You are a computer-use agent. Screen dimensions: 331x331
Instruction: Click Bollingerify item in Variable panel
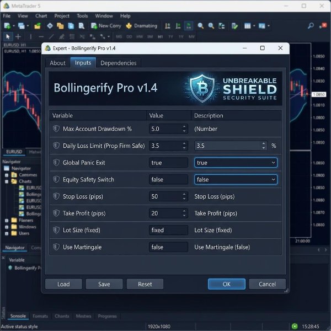click(25, 268)
